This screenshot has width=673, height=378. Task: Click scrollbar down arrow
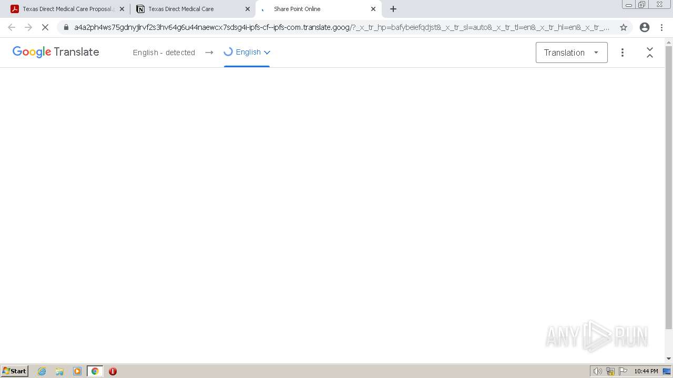pyautogui.click(x=669, y=359)
